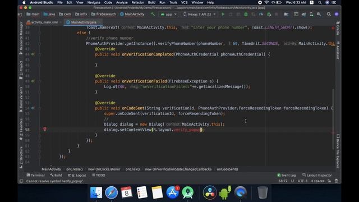This screenshot has width=359, height=202.
Task: Run the app with green play button
Action: tap(223, 14)
